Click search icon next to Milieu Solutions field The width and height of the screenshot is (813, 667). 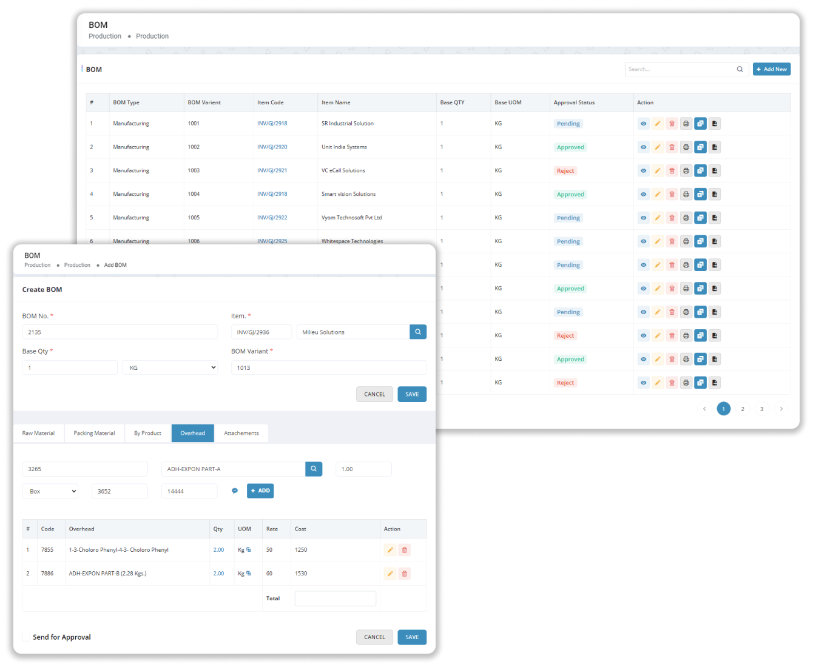click(x=418, y=332)
